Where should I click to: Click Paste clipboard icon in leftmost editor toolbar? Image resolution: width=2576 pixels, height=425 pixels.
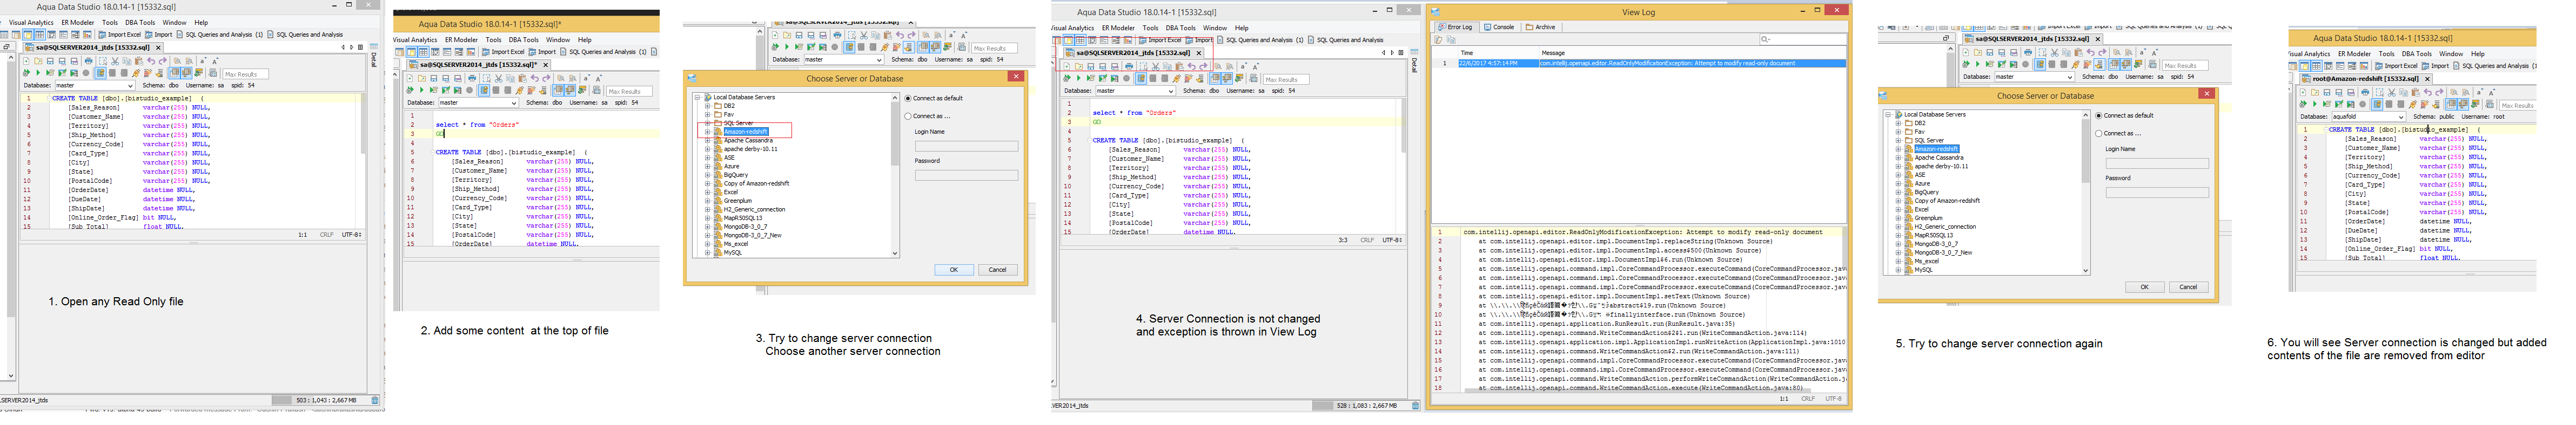tap(138, 61)
